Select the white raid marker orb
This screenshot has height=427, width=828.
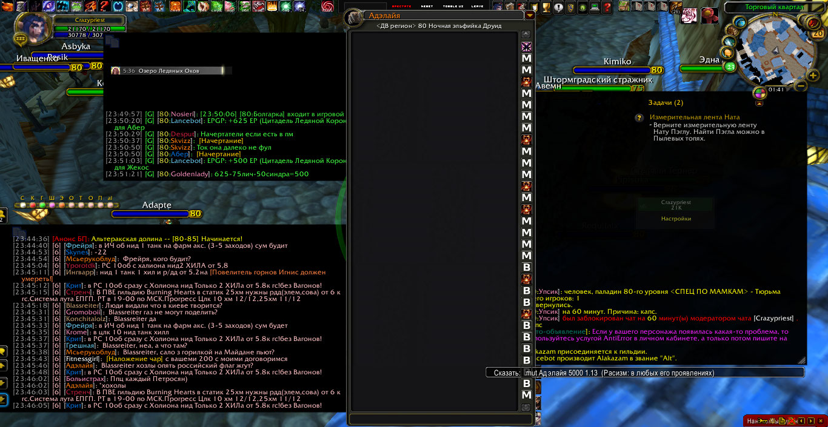coord(23,205)
